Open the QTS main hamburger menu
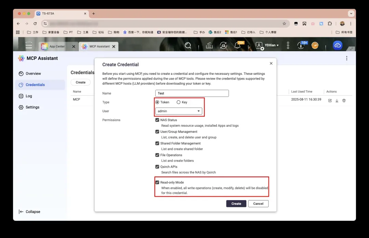This screenshot has height=238, width=369. (x=29, y=45)
